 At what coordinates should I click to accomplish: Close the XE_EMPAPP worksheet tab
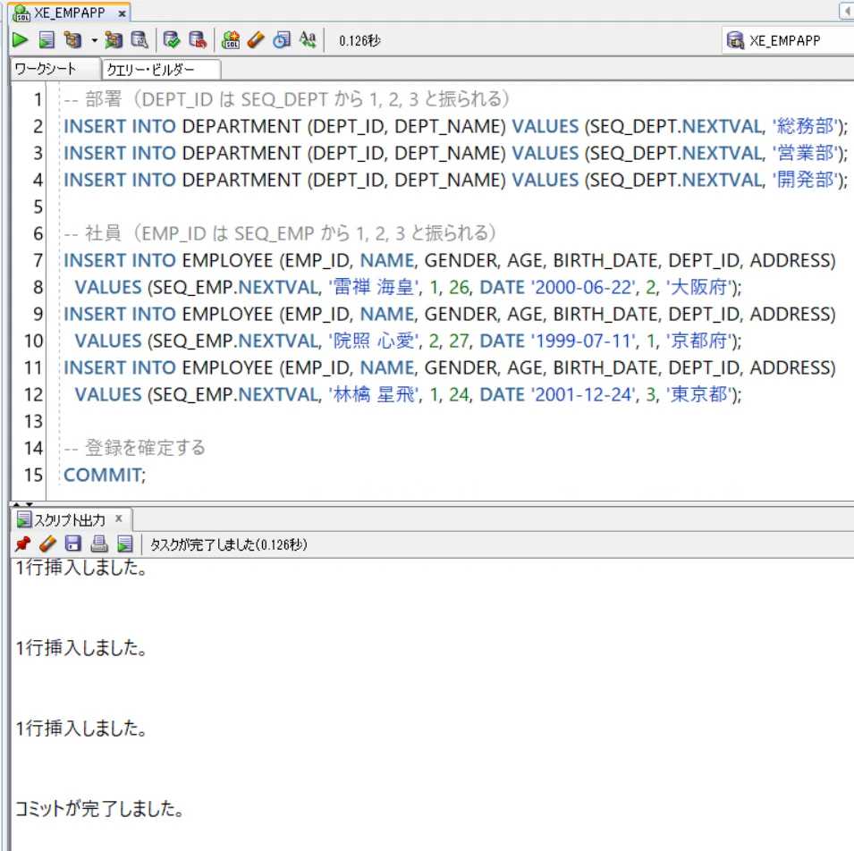tap(122, 13)
